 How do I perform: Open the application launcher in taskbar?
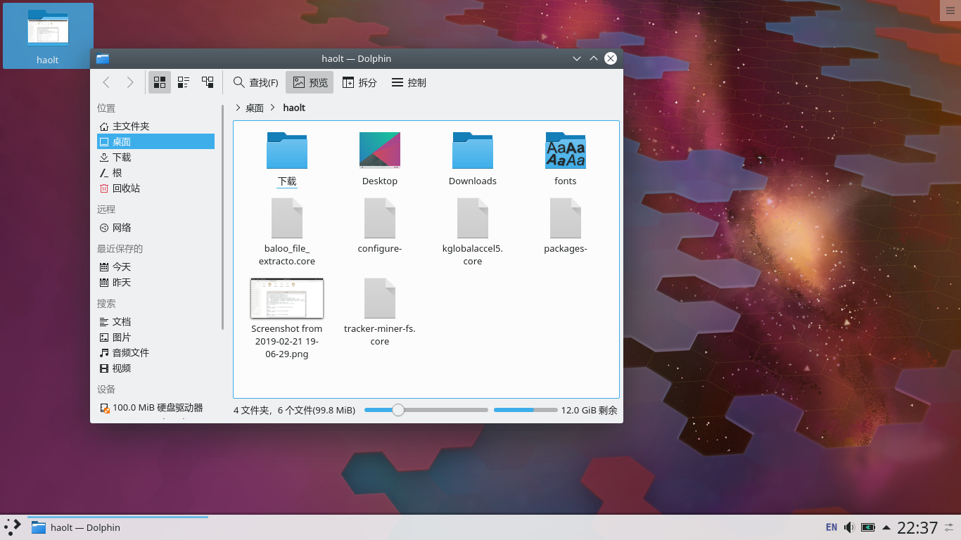point(13,527)
